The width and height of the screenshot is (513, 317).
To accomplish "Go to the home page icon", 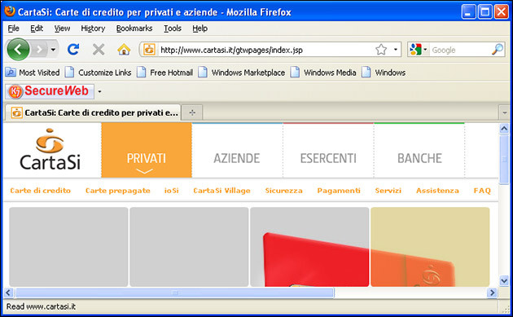I will click(124, 50).
